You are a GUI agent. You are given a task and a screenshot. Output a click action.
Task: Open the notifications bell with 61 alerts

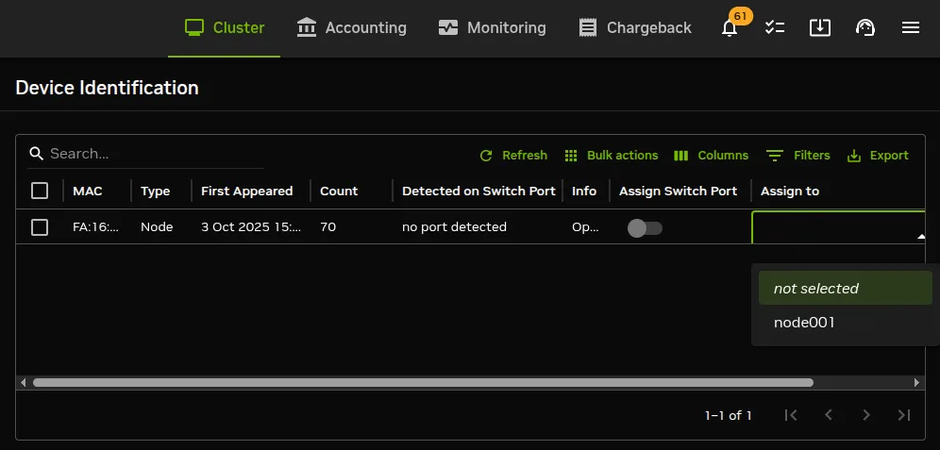point(730,27)
